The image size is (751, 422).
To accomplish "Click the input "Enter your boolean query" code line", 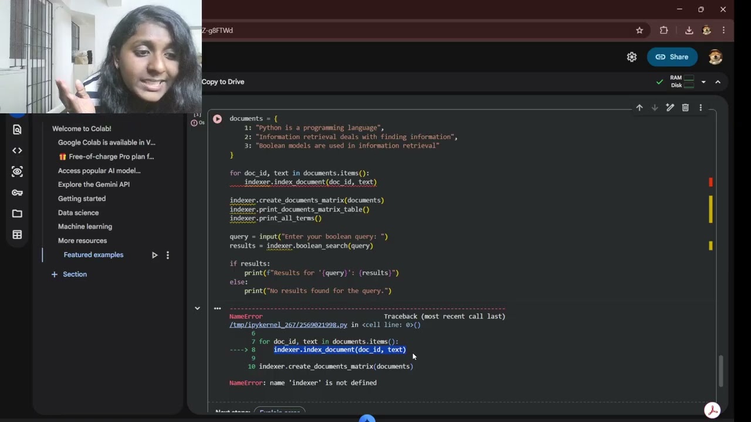I will [309, 237].
